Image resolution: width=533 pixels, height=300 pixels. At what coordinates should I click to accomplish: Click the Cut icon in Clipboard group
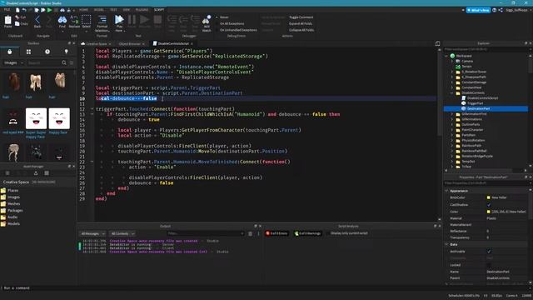click(17, 17)
